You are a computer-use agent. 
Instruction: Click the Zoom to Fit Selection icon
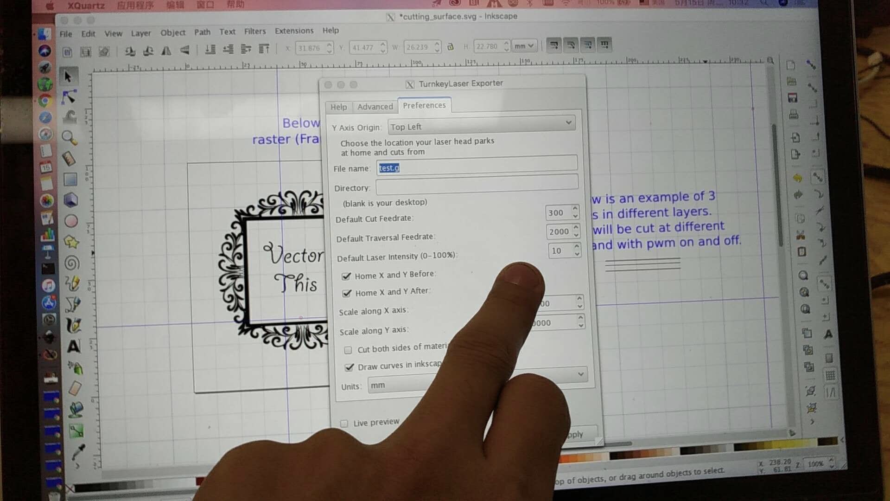(803, 276)
